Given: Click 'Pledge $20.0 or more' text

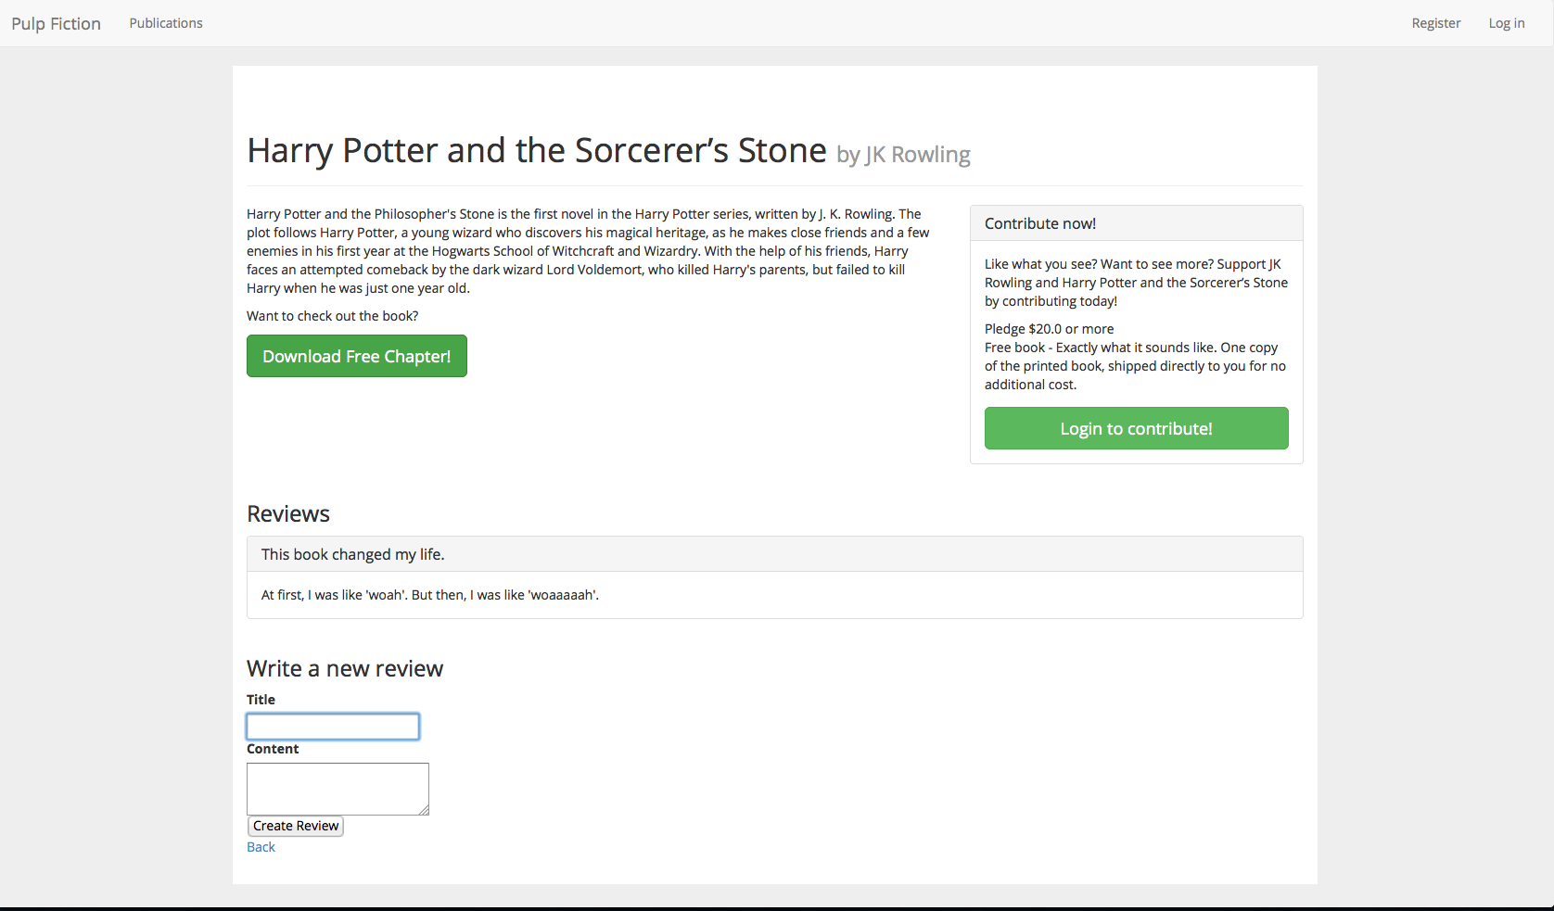Looking at the screenshot, I should 1050,329.
